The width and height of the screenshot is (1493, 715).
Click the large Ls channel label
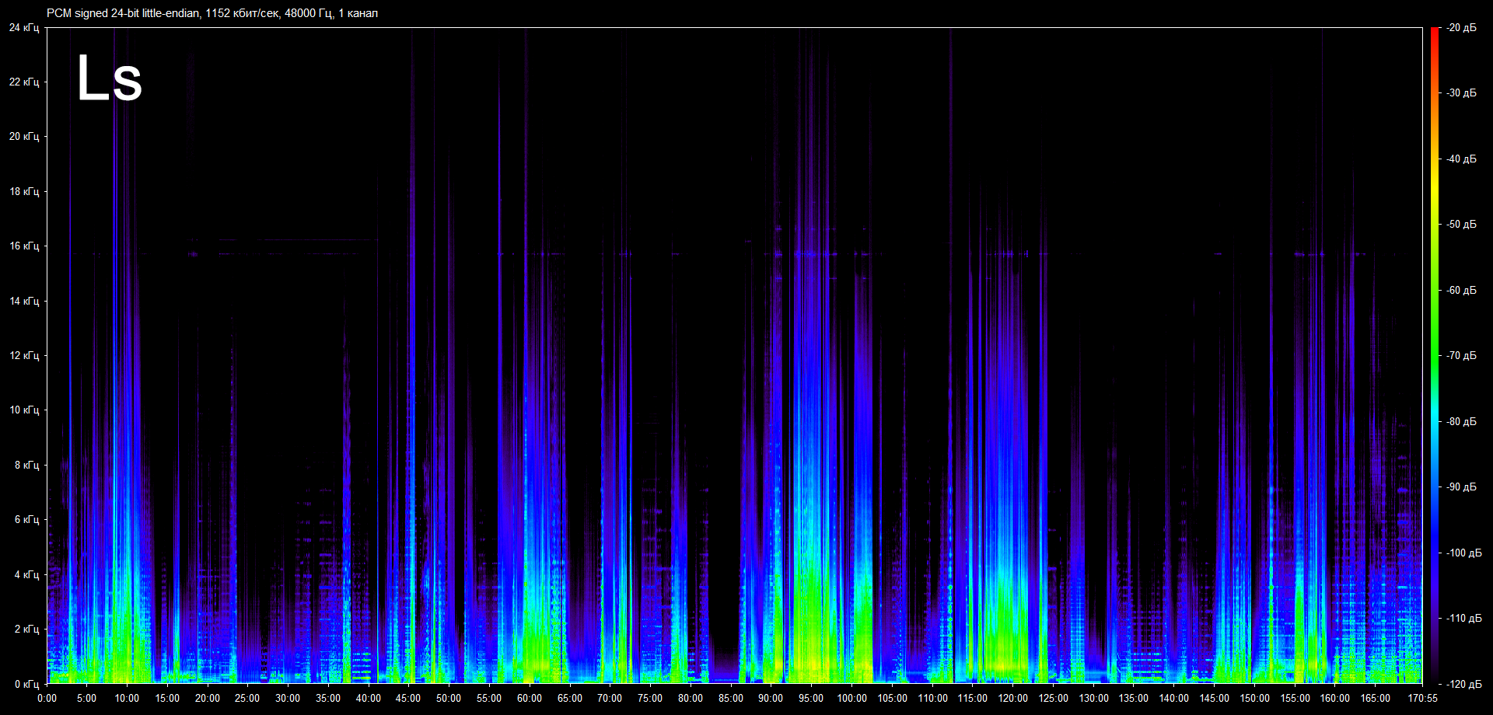(110, 79)
